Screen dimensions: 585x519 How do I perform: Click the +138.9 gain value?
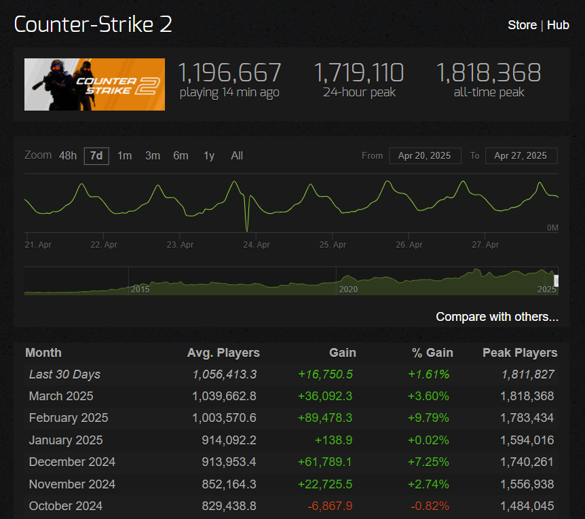333,440
